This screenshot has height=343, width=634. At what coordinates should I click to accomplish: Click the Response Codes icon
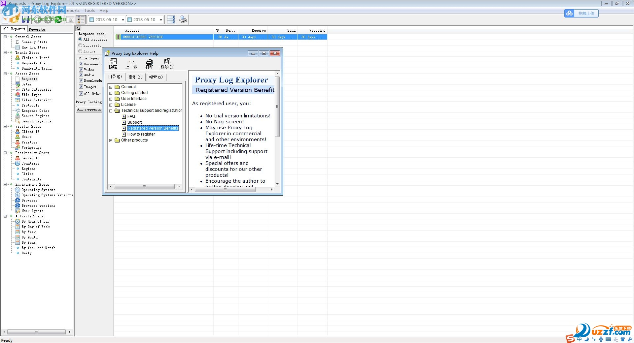tap(18, 110)
